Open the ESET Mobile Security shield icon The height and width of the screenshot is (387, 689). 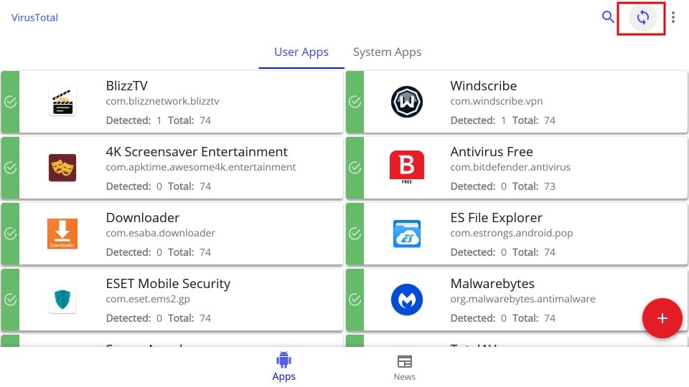pos(62,300)
